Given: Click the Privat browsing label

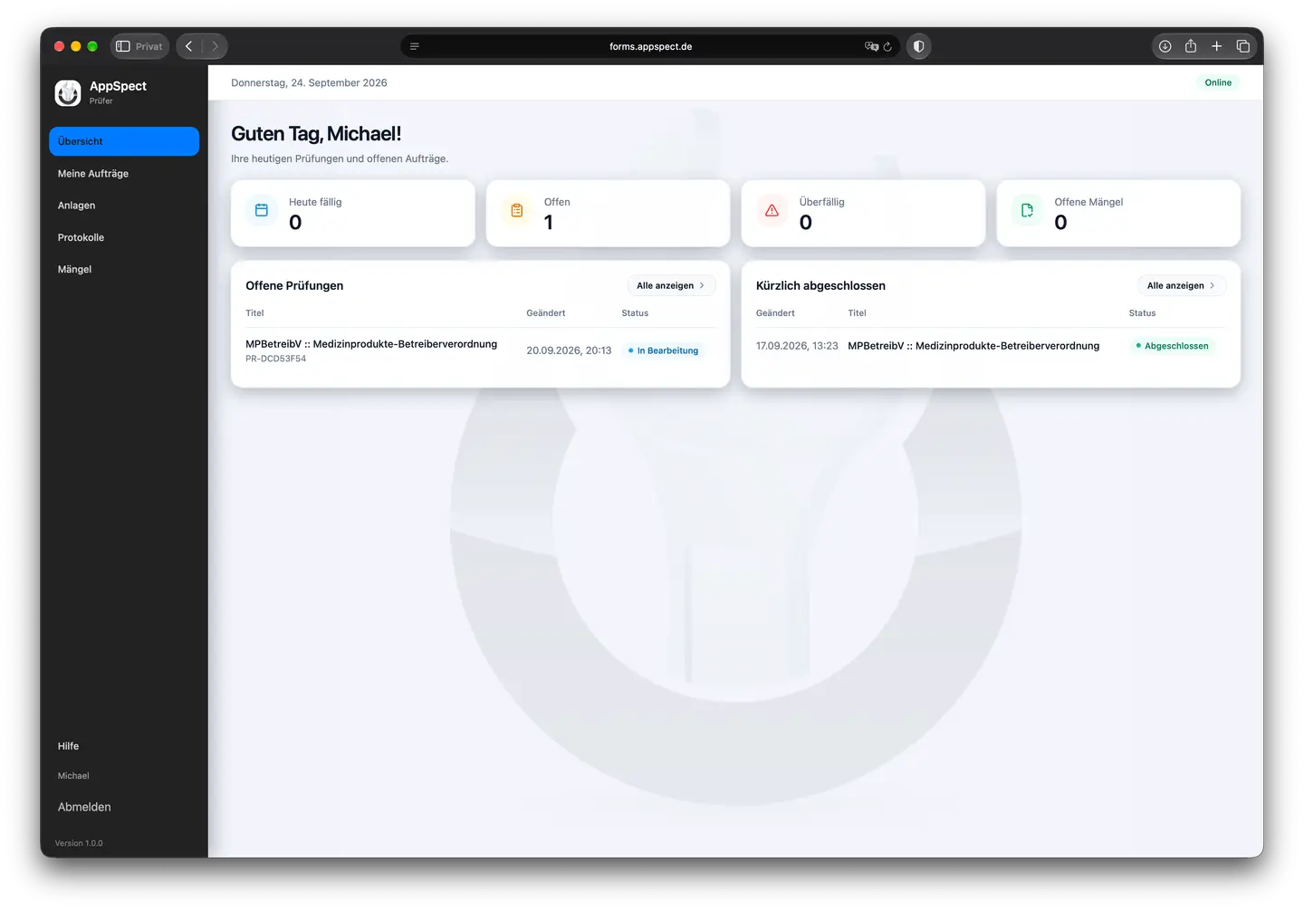Looking at the screenshot, I should (x=149, y=46).
